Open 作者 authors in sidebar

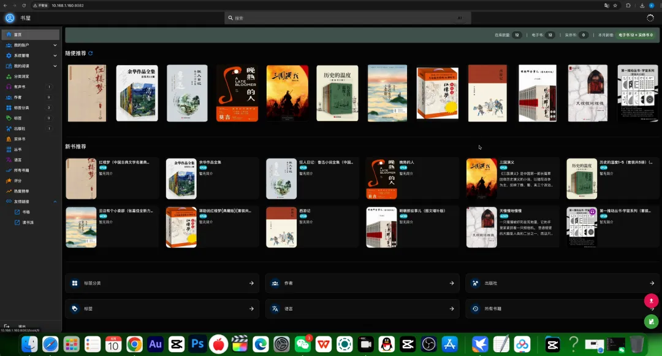31,97
